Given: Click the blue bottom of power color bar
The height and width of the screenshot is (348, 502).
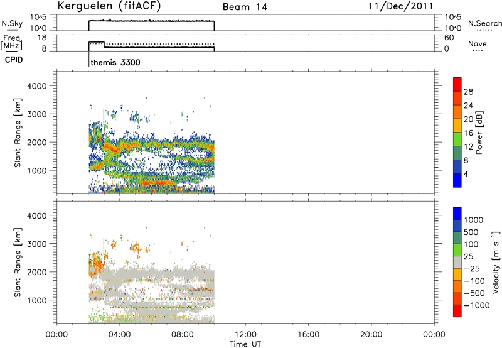Looking at the screenshot, I should pos(457,180).
